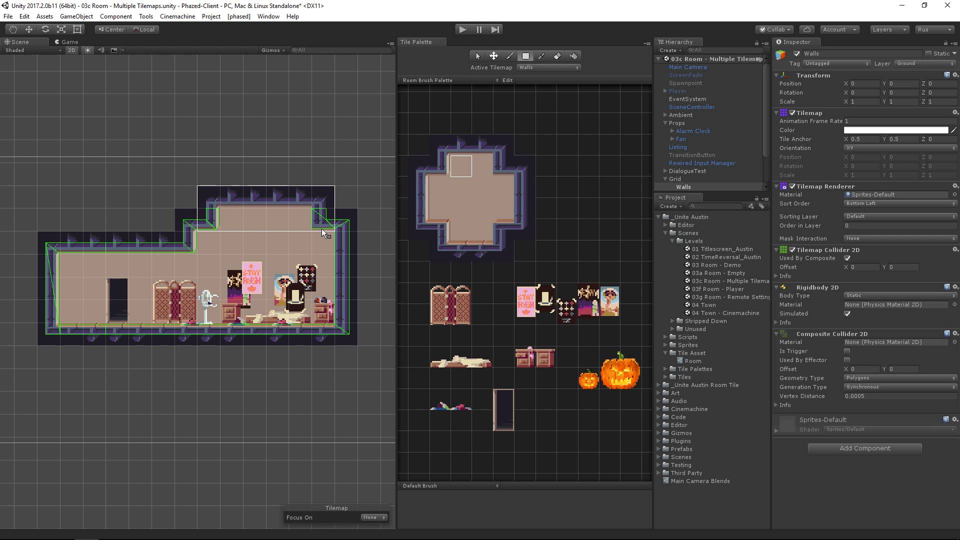
Task: Open the cloud services icon
Action: coord(807,29)
